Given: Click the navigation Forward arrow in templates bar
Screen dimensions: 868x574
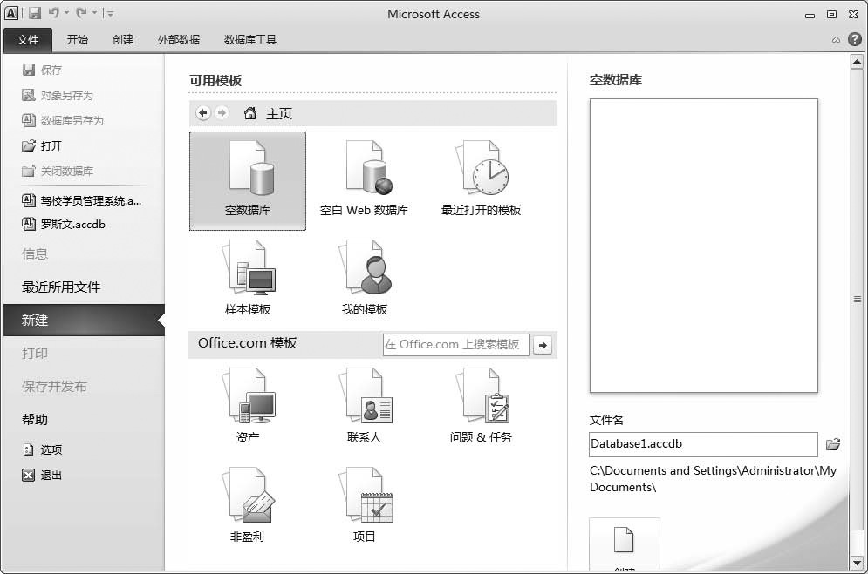Looking at the screenshot, I should 222,113.
